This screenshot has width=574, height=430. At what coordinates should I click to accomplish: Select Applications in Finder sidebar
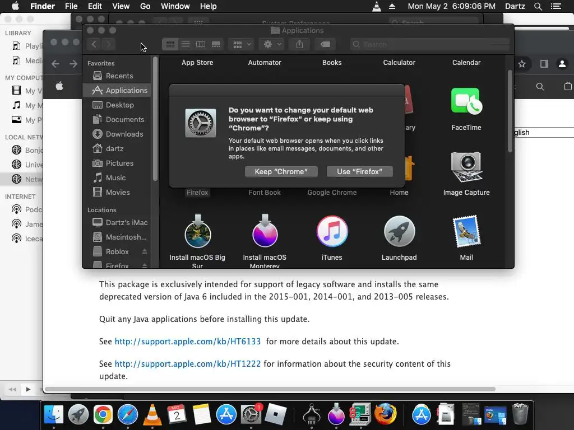pos(118,90)
